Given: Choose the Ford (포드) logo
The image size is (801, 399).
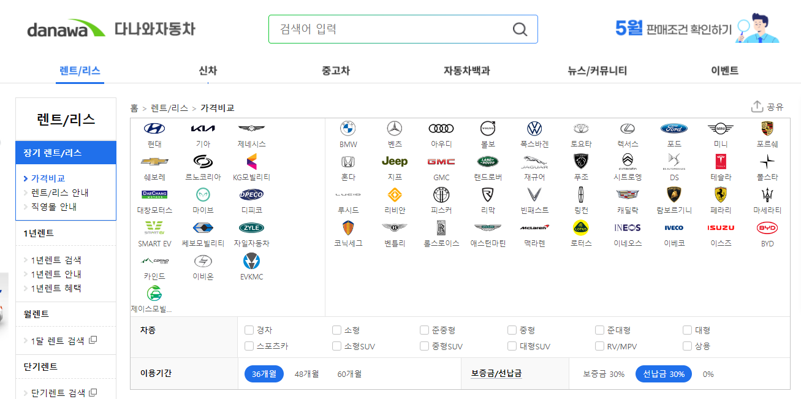Looking at the screenshot, I should coord(674,128).
